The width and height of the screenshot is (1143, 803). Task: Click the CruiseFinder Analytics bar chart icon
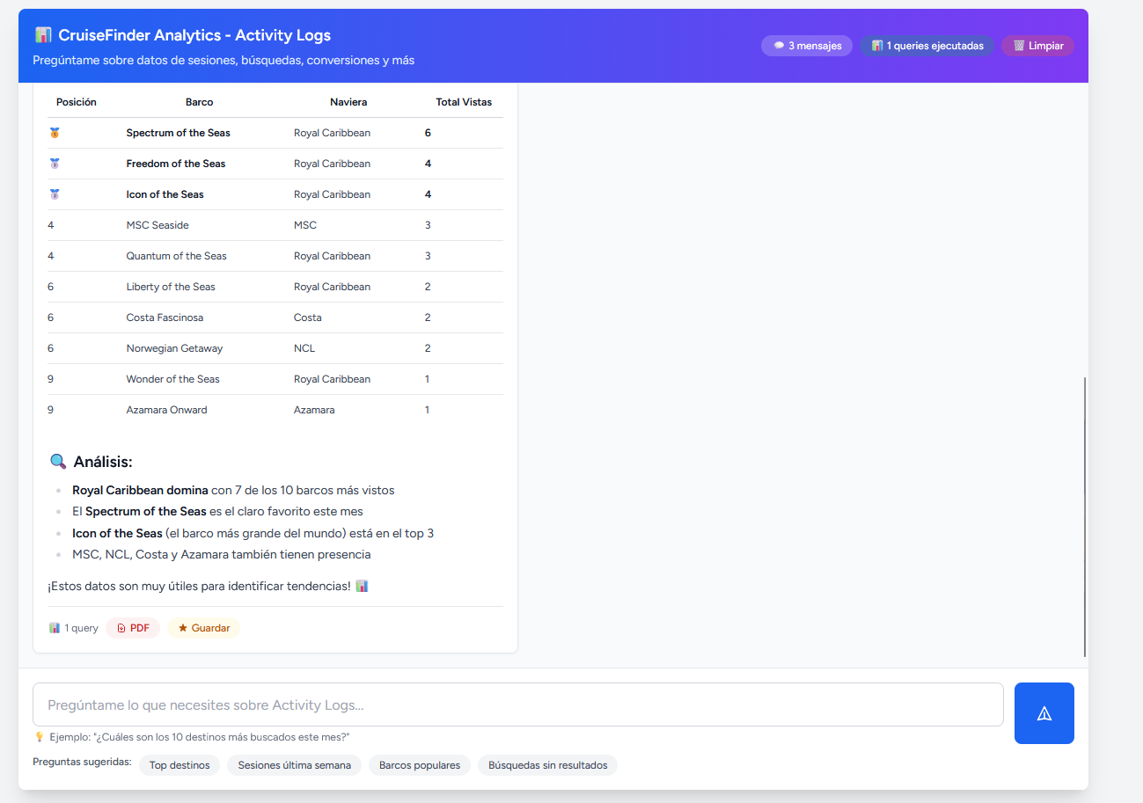(x=42, y=34)
